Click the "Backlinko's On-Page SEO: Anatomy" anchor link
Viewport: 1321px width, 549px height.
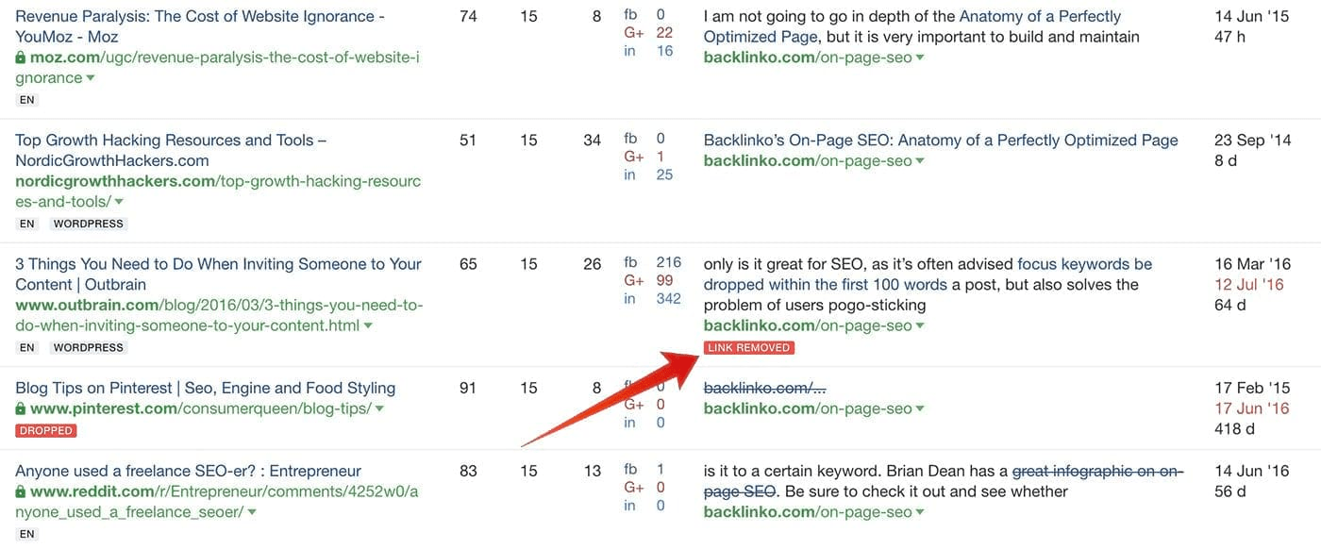click(x=941, y=141)
